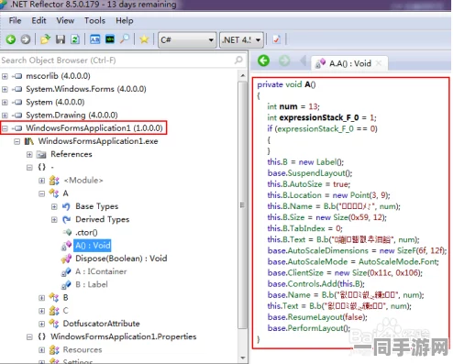The height and width of the screenshot is (364, 453).
Task: Expand the References folder node
Action: click(29, 154)
